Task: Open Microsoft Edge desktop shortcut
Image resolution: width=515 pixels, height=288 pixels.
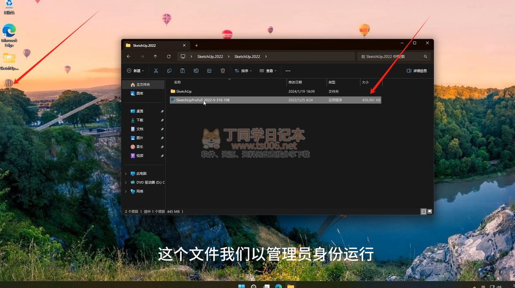Action: 9,35
